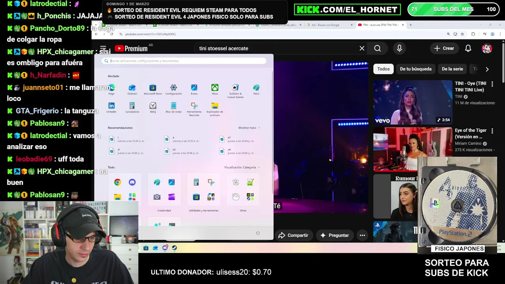
Task: Select the De la serie chip
Action: click(x=452, y=69)
